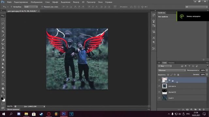Enable the Показать упр. элем. checkbox
This screenshot has width=209, height=117.
[42, 7]
